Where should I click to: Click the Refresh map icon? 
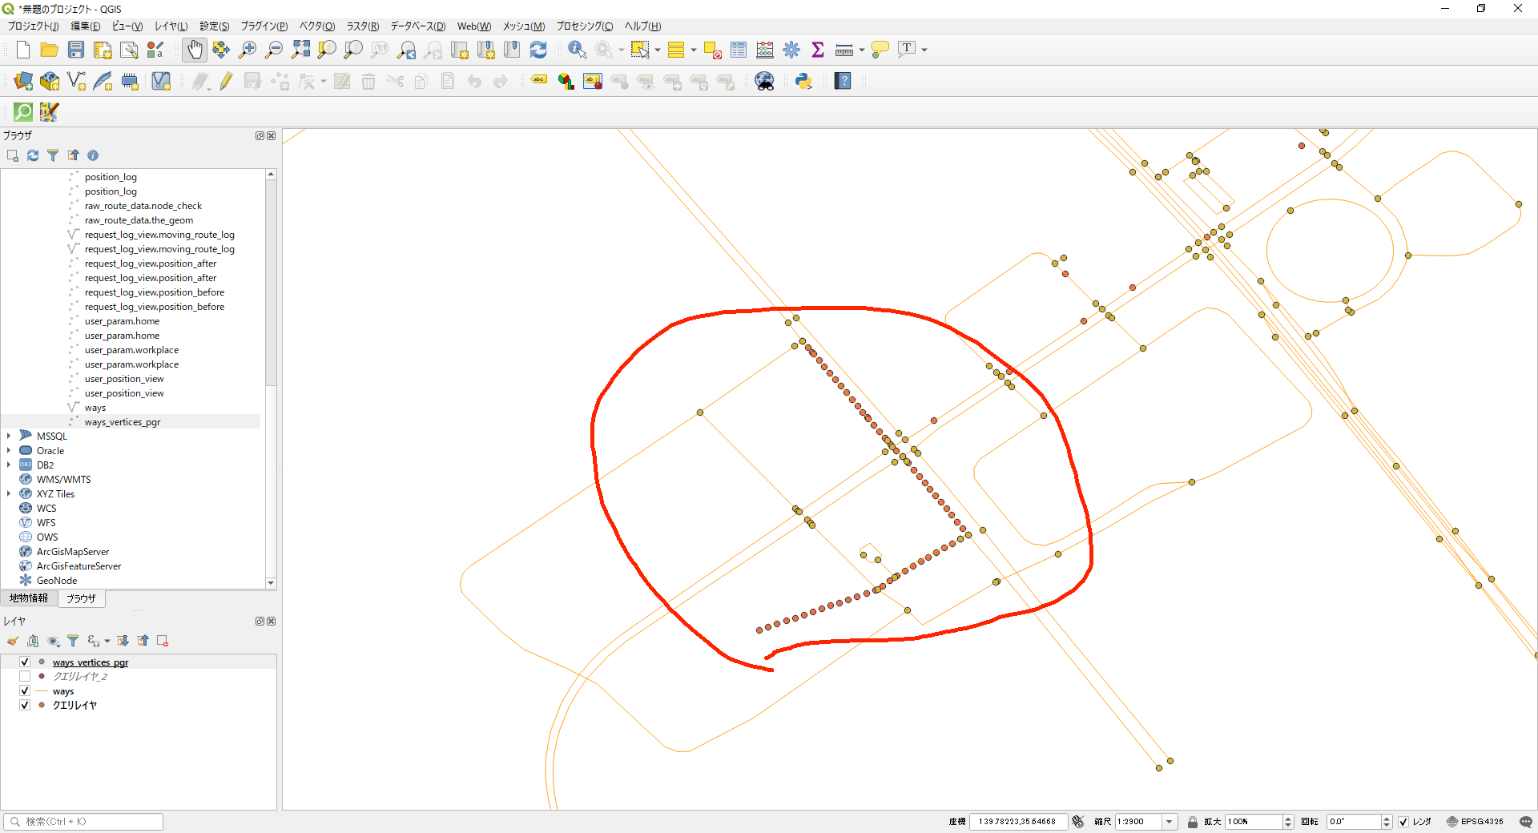pyautogui.click(x=538, y=50)
